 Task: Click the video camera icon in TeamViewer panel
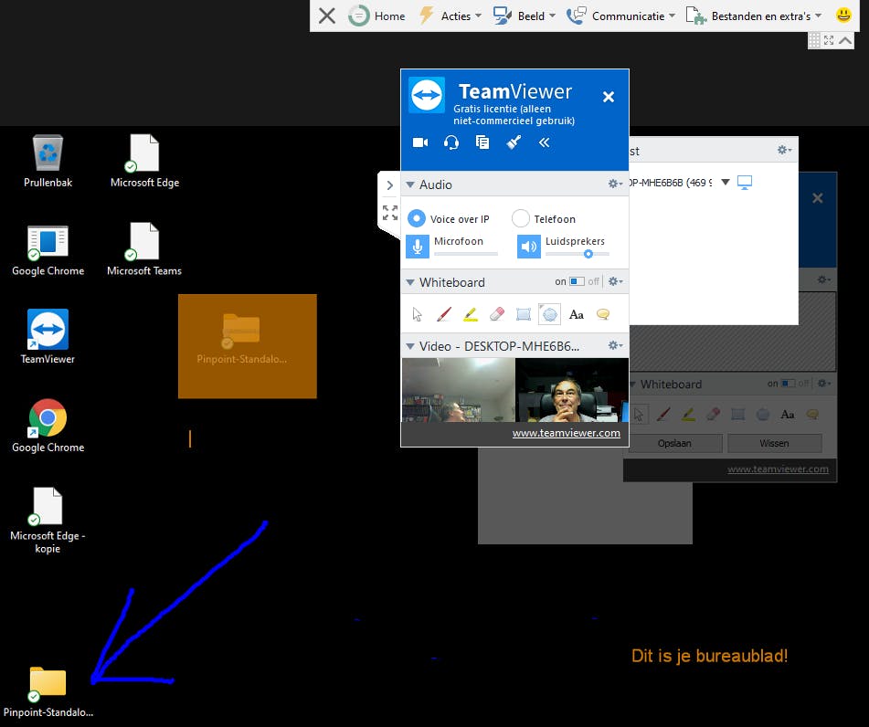point(420,142)
